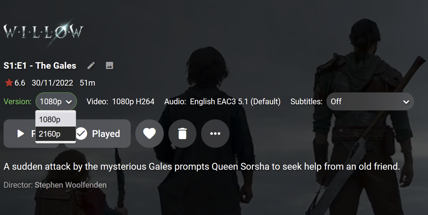This screenshot has height=215, width=428.
Task: Click the 30/11/2022 air date
Action: 52,83
